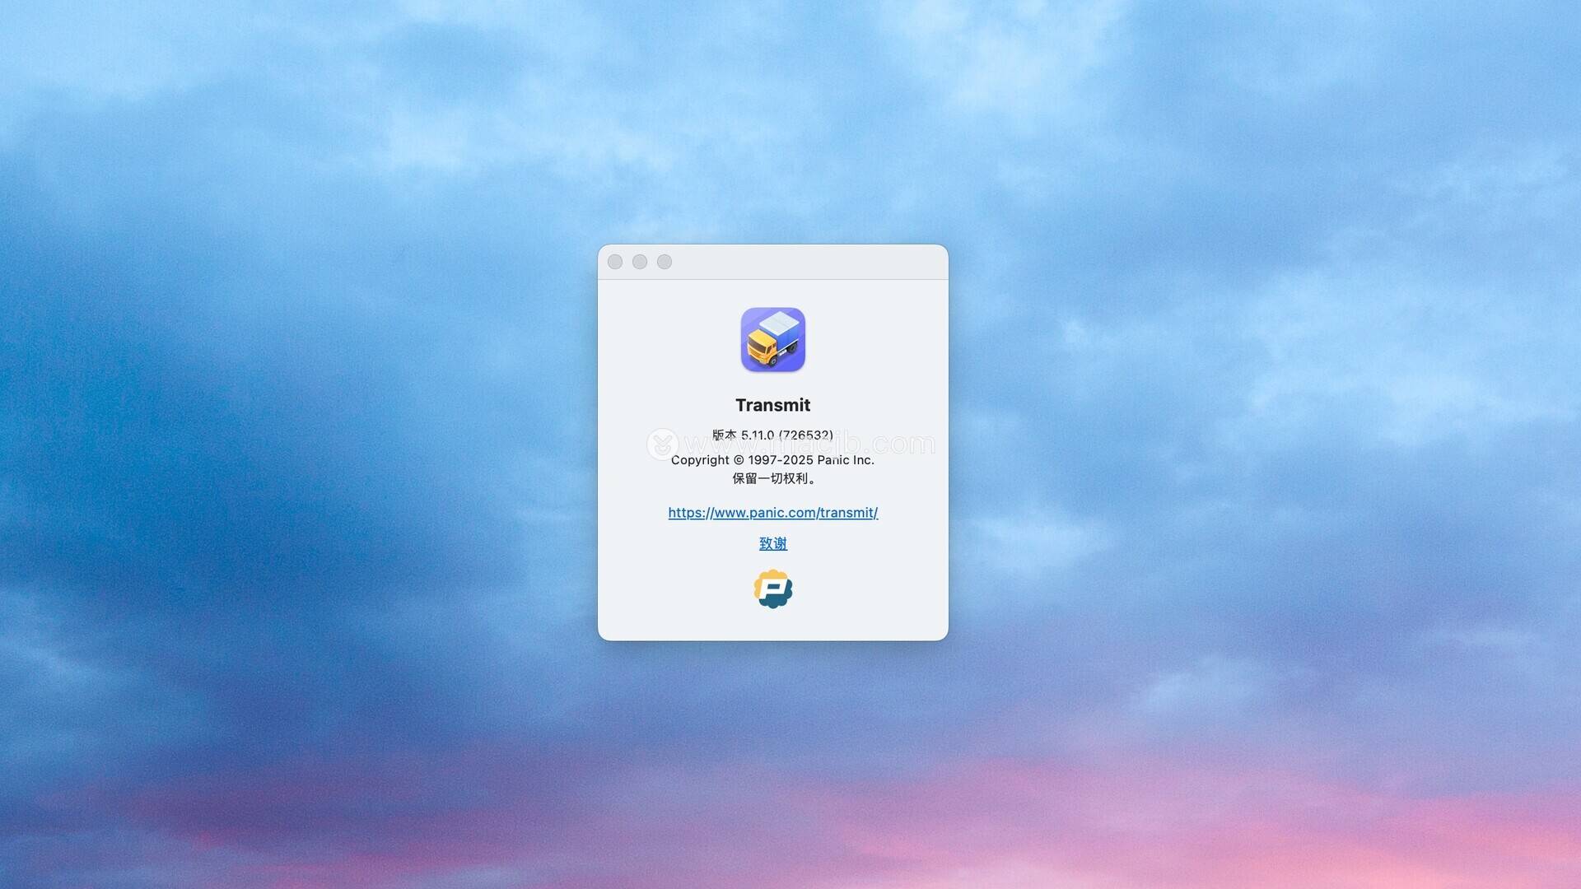Click the zoom button of About window

coord(665,262)
